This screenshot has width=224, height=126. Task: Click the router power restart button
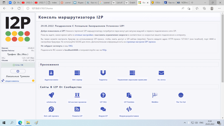(x=17, y=71)
